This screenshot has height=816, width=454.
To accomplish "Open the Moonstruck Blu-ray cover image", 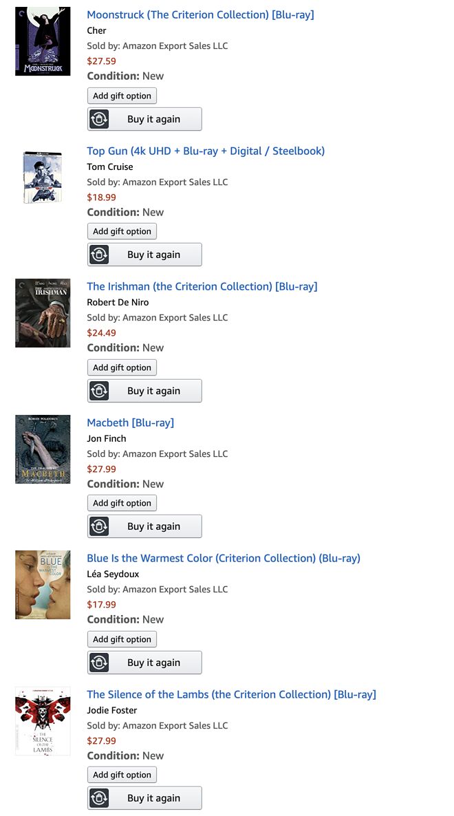I will click(x=43, y=41).
